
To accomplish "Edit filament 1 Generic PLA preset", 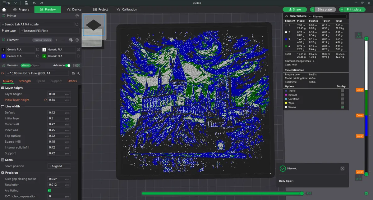I will 38,50.
